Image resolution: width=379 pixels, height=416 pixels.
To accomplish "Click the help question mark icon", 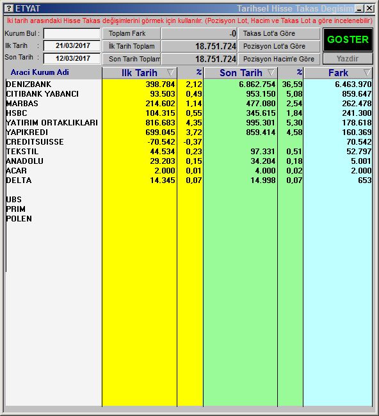I will click(x=9, y=8).
